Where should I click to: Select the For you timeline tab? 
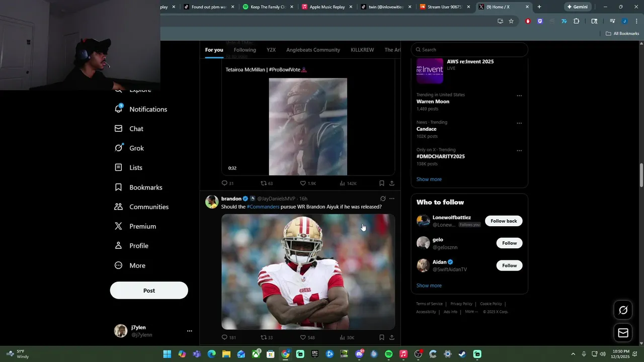(214, 50)
